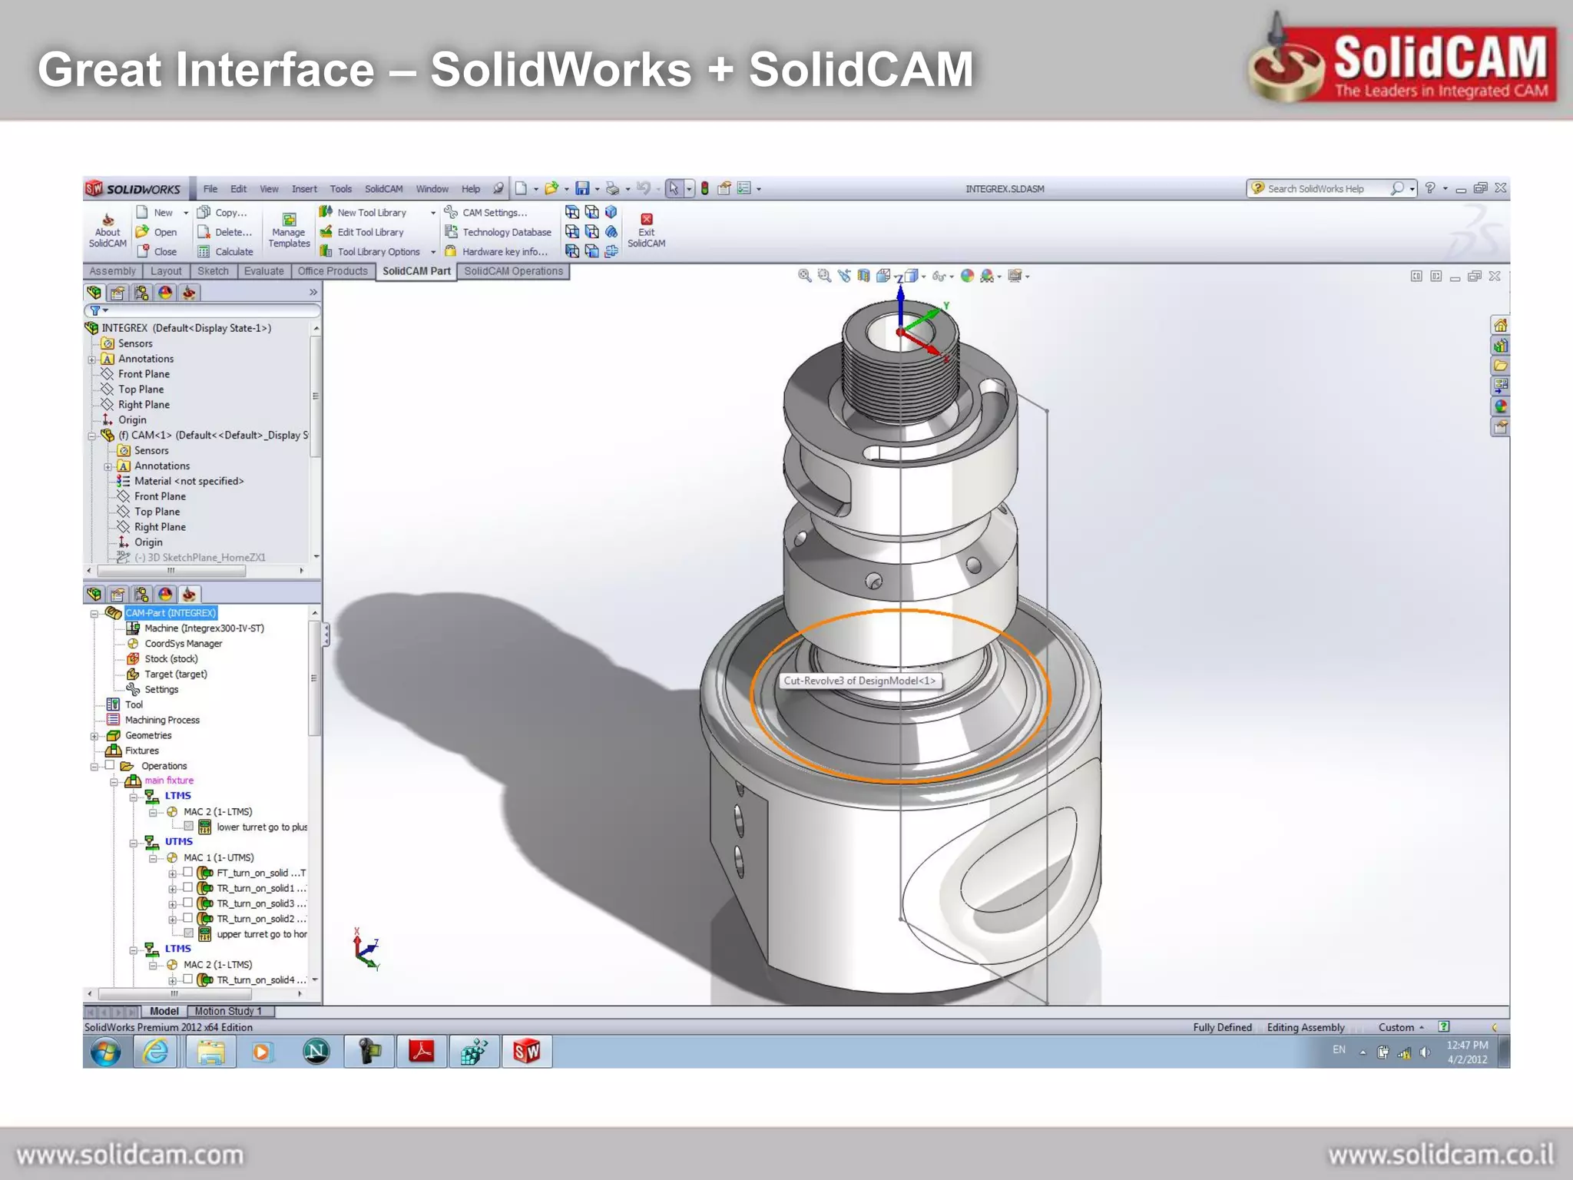Toggle checkbox for TR_turn_on_solid3 operation
This screenshot has width=1573, height=1180.
(x=187, y=903)
